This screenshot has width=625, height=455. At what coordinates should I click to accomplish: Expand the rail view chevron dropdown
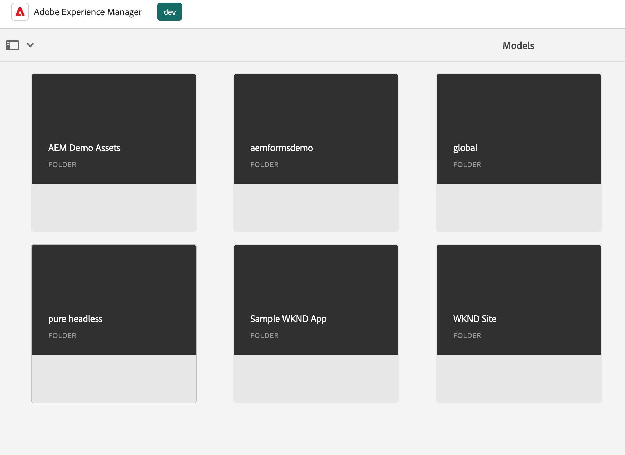[30, 45]
